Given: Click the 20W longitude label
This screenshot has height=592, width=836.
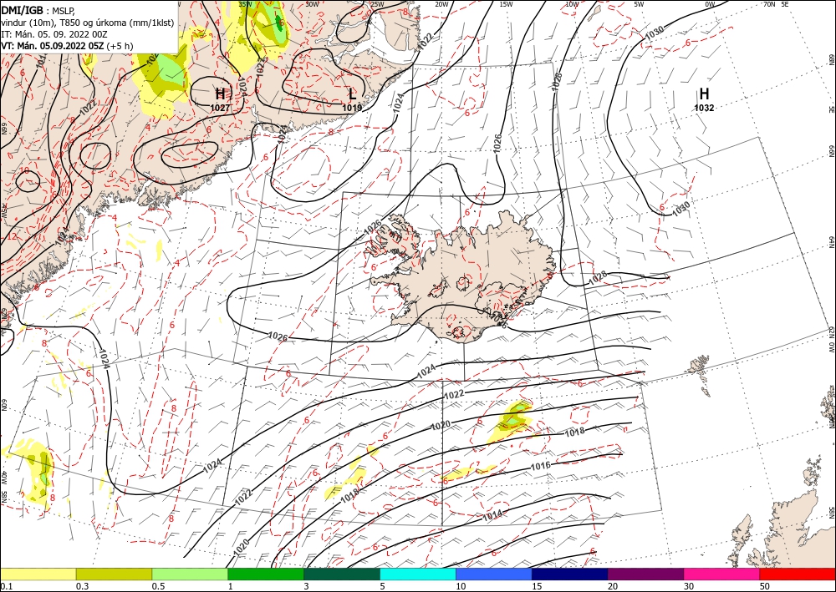Looking at the screenshot, I should pos(441,3).
